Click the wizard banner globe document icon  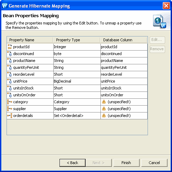(x=160, y=21)
